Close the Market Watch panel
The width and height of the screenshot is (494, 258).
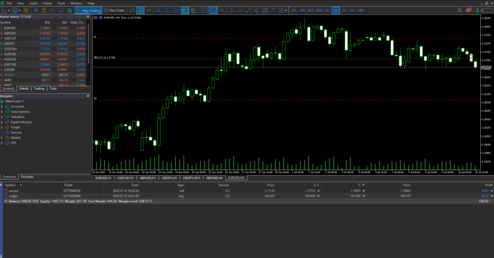coord(88,16)
